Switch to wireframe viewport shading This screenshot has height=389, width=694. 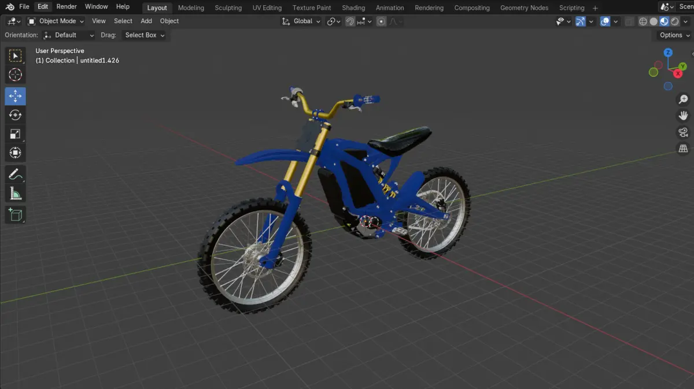pyautogui.click(x=643, y=21)
